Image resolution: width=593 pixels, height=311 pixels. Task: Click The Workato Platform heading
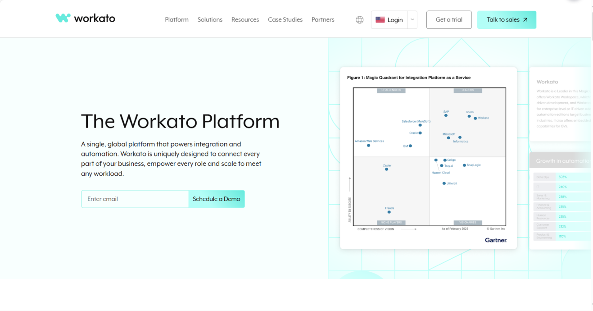click(x=180, y=121)
